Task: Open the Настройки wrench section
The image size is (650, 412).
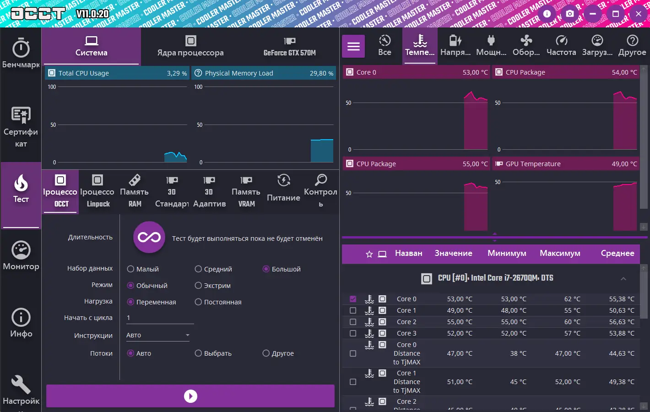Action: point(21,390)
